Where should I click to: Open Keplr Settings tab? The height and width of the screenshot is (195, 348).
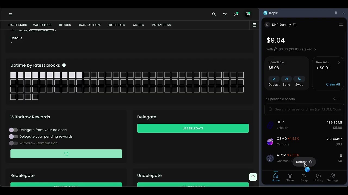coord(333,178)
